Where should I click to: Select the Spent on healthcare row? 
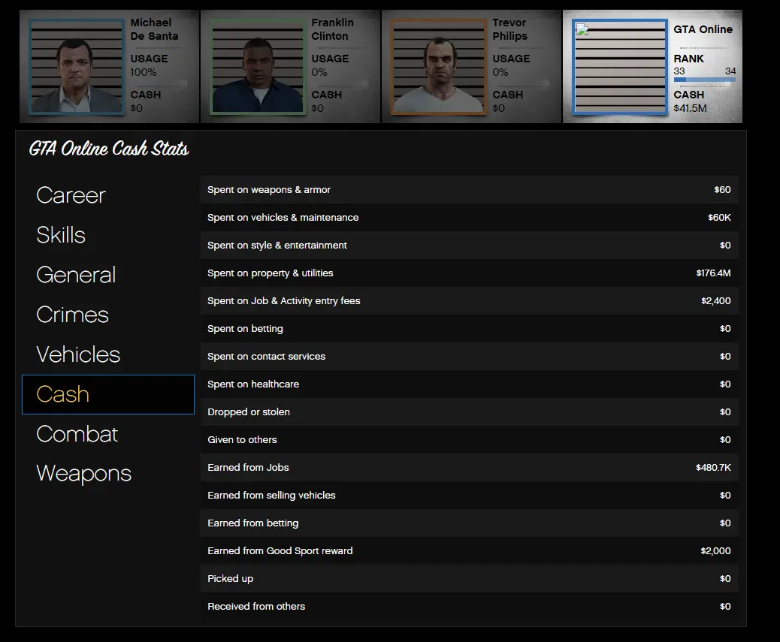(x=469, y=384)
